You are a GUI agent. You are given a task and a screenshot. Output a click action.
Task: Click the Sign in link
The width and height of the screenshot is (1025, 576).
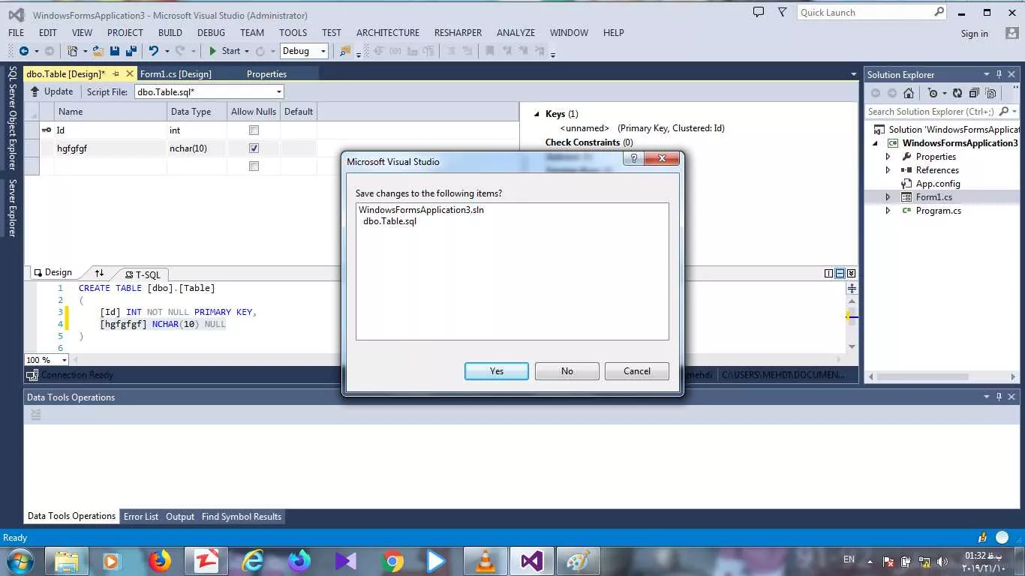tap(975, 33)
